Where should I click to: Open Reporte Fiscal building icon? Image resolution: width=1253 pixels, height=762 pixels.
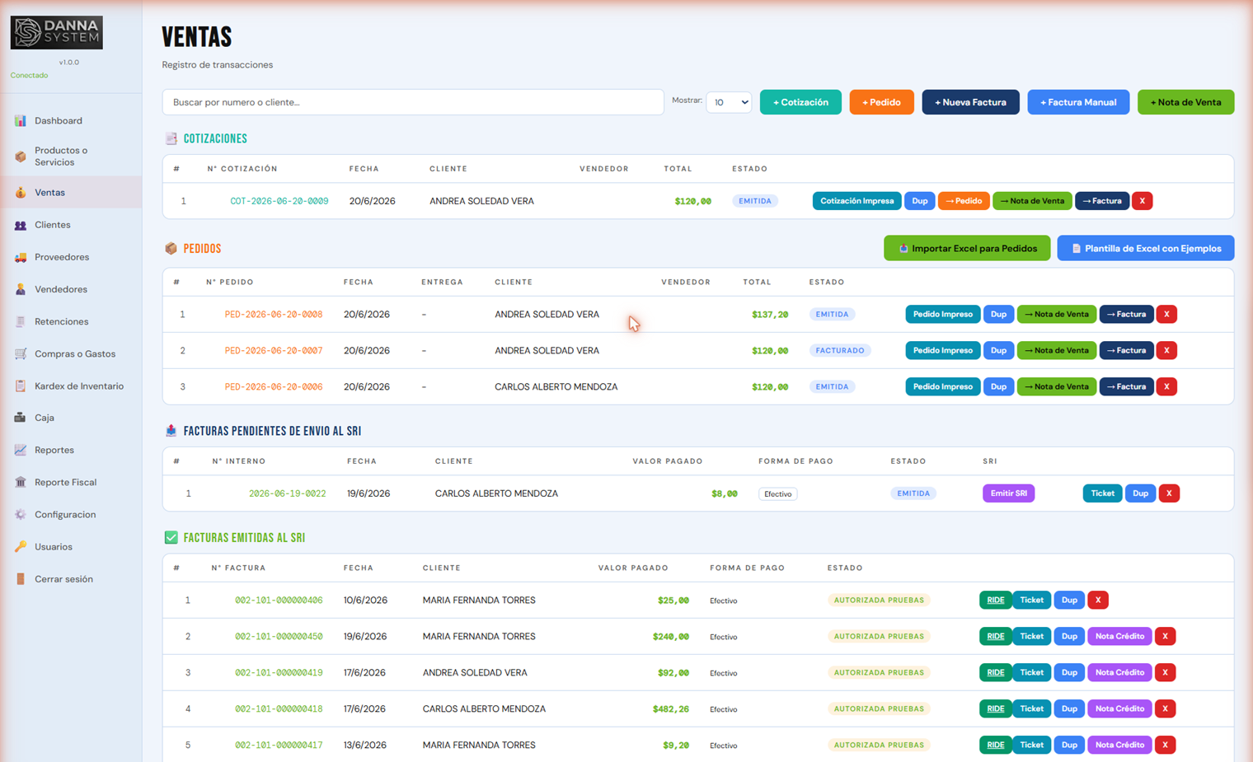pos(21,482)
